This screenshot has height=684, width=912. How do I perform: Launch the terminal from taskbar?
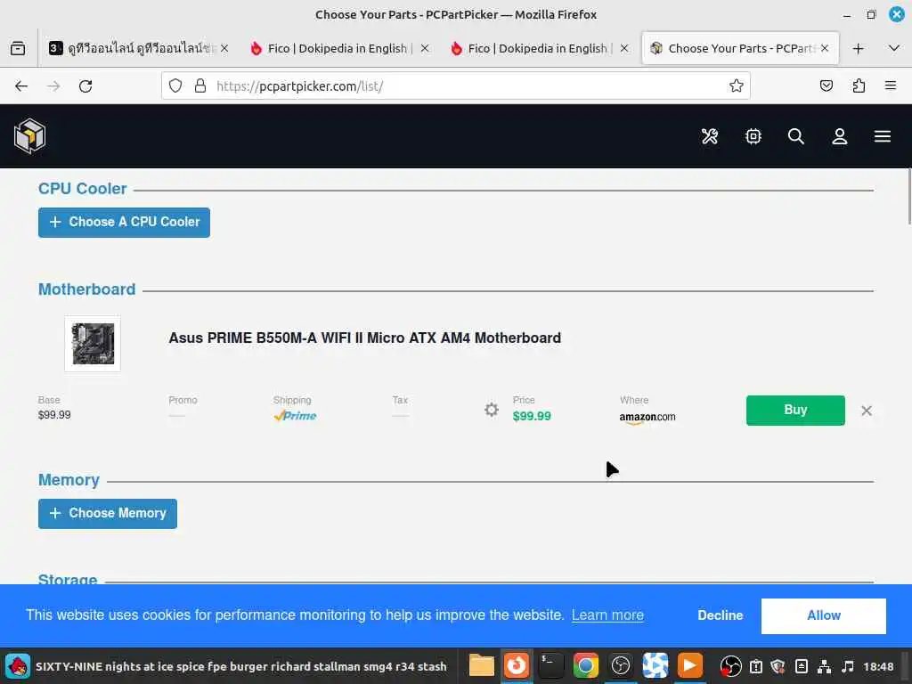[550, 666]
